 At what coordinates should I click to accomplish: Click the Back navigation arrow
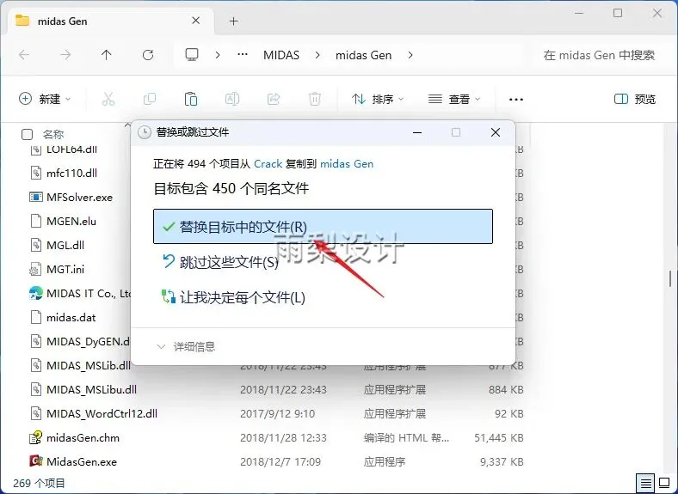point(24,55)
